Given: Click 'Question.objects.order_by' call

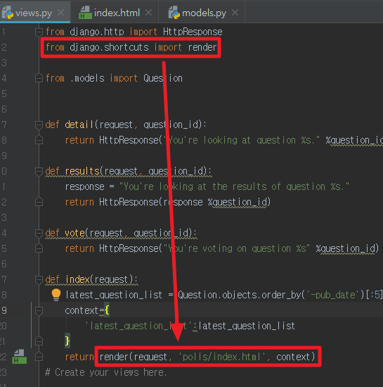Looking at the screenshot, I should pos(239,295).
